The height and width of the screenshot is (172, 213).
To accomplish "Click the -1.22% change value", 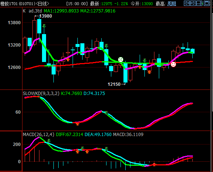I will (121, 4).
